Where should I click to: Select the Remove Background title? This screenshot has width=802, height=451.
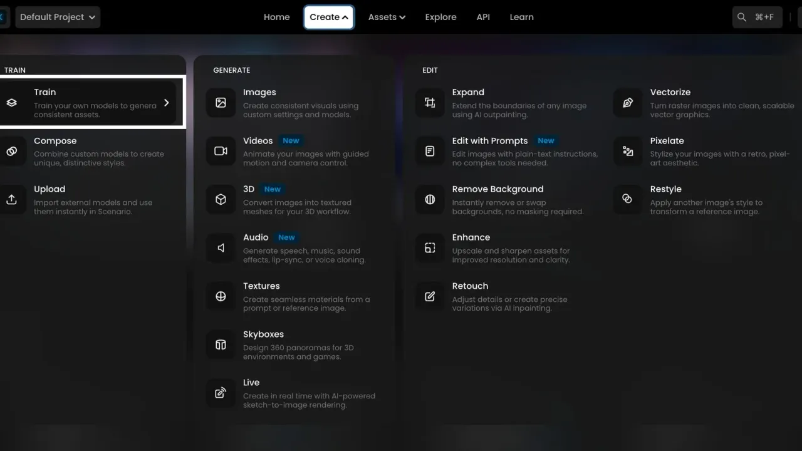coord(498,189)
